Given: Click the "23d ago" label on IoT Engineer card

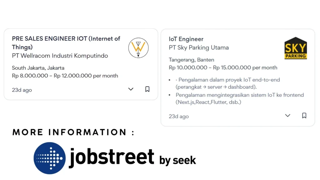Looking at the screenshot, I should tap(178, 116).
